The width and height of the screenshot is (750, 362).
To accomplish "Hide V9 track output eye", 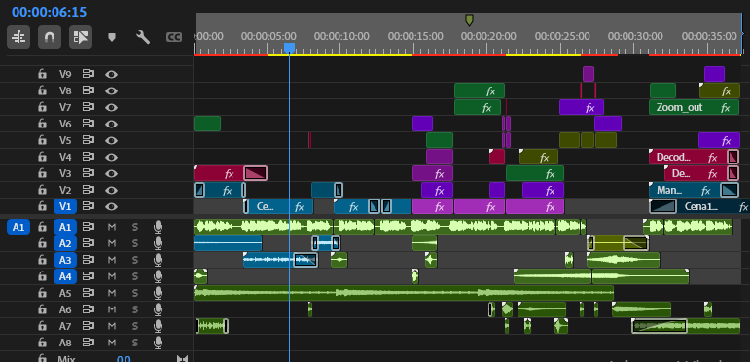I will pos(112,74).
